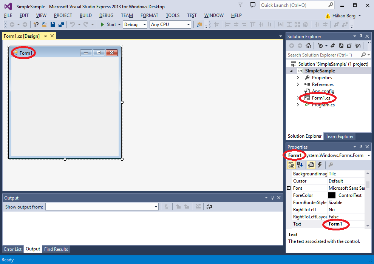This screenshot has height=264, width=374.
Task: Click the account warning triangle icon
Action: (328, 16)
